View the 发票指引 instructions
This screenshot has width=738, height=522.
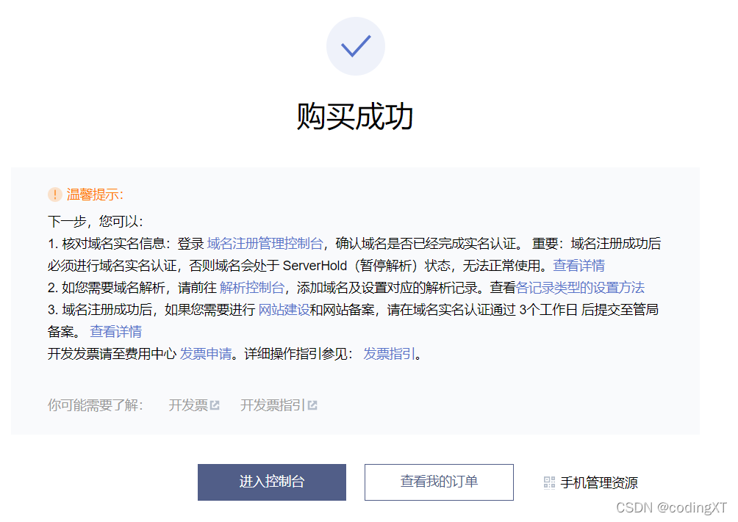(390, 353)
